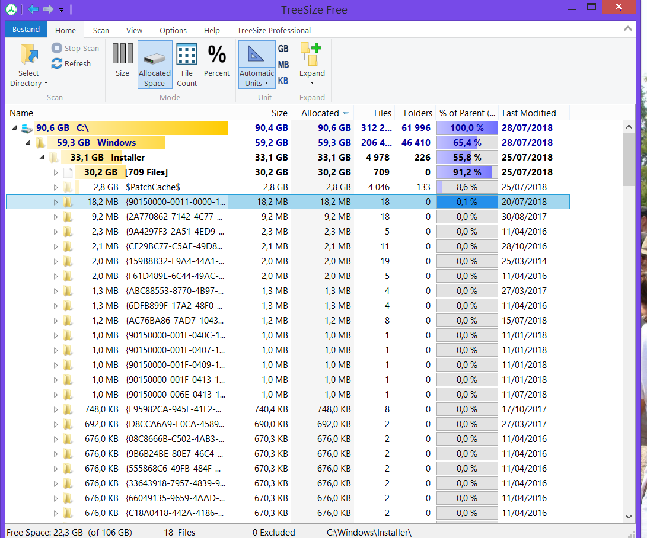Sort by Last Modified column header
Viewport: 647px width, 538px height.
[534, 113]
